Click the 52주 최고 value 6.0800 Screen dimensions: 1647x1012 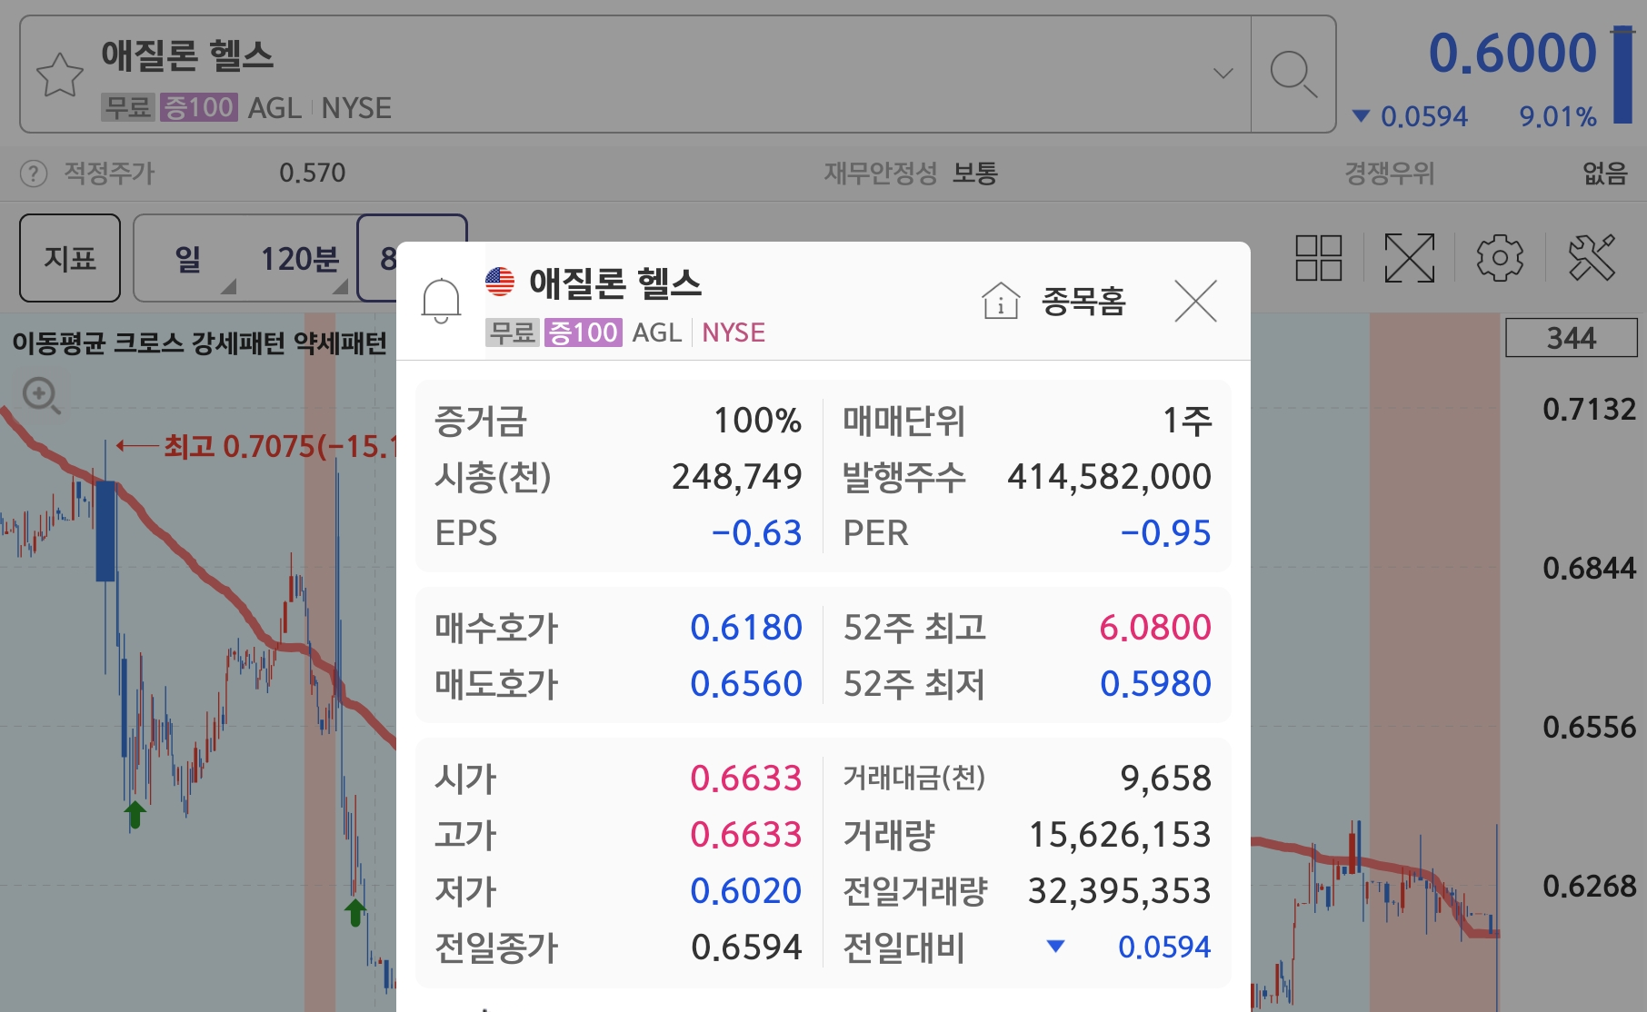[x=1155, y=628]
